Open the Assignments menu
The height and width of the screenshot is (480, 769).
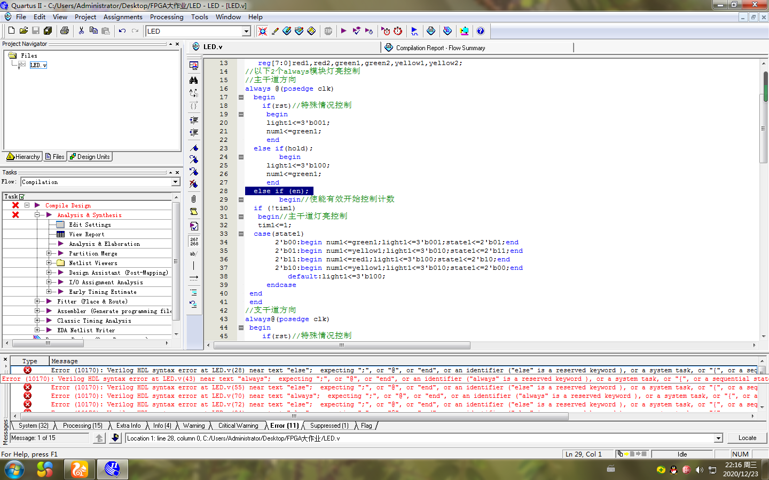pyautogui.click(x=123, y=17)
